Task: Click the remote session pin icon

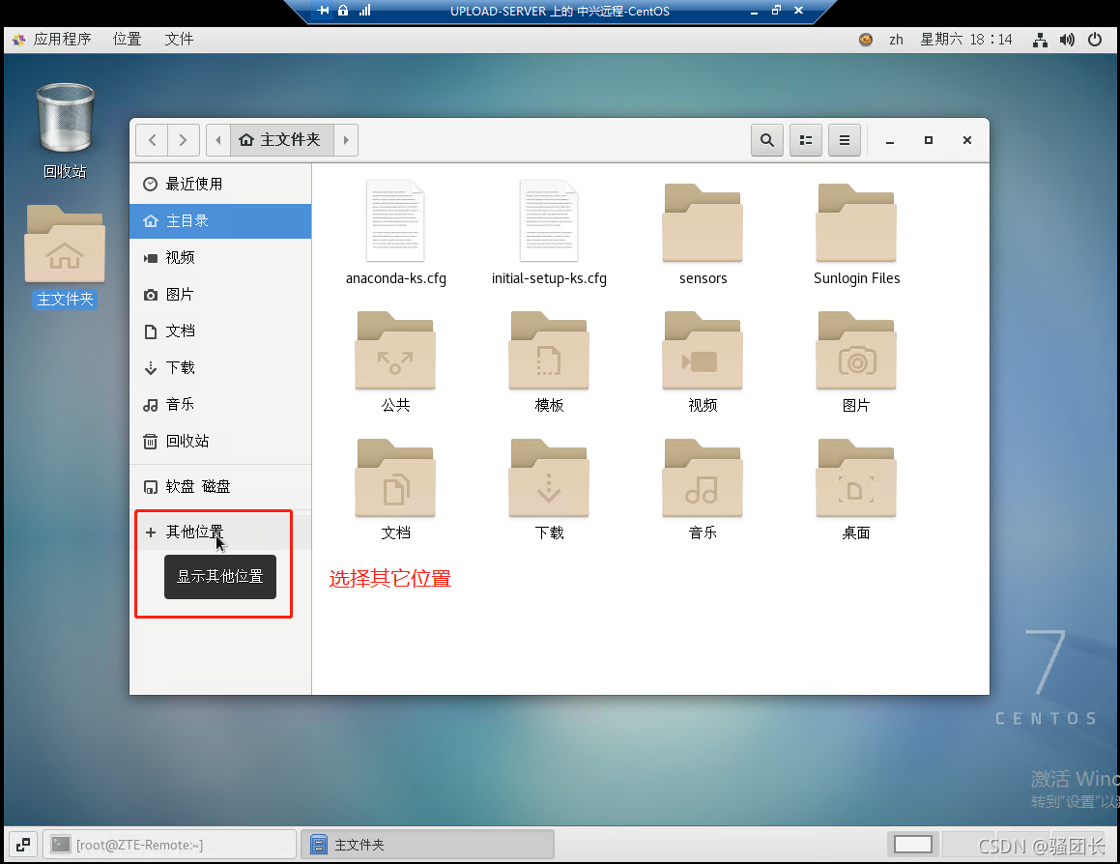Action: click(324, 10)
